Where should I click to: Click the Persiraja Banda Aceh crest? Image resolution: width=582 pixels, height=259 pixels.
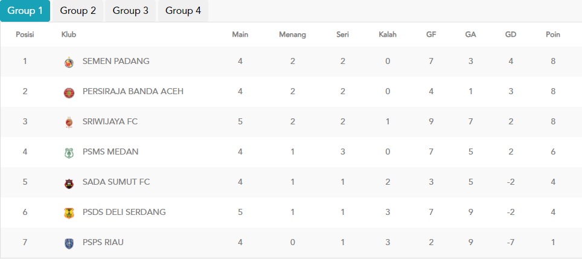point(69,92)
